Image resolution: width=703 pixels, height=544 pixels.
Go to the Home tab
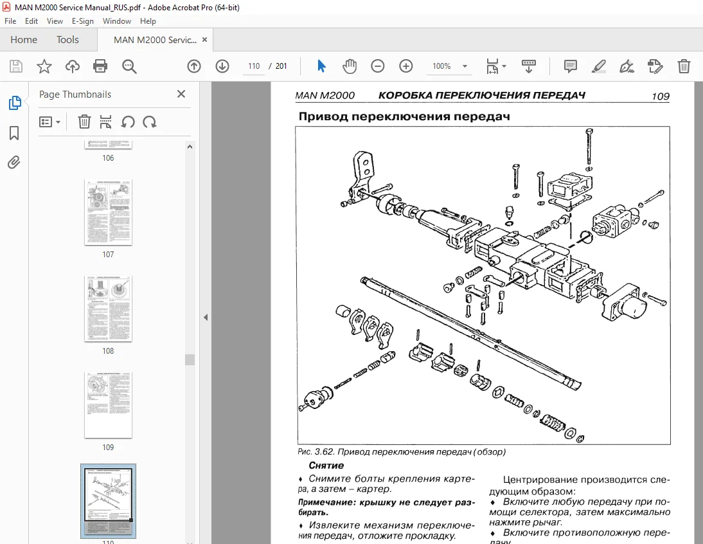tap(24, 39)
